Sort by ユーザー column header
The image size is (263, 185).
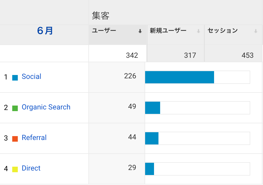tap(104, 31)
